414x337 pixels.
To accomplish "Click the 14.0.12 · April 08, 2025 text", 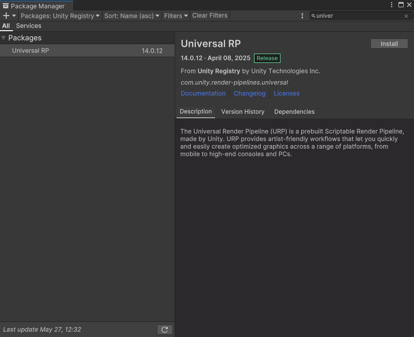I will click(x=216, y=58).
